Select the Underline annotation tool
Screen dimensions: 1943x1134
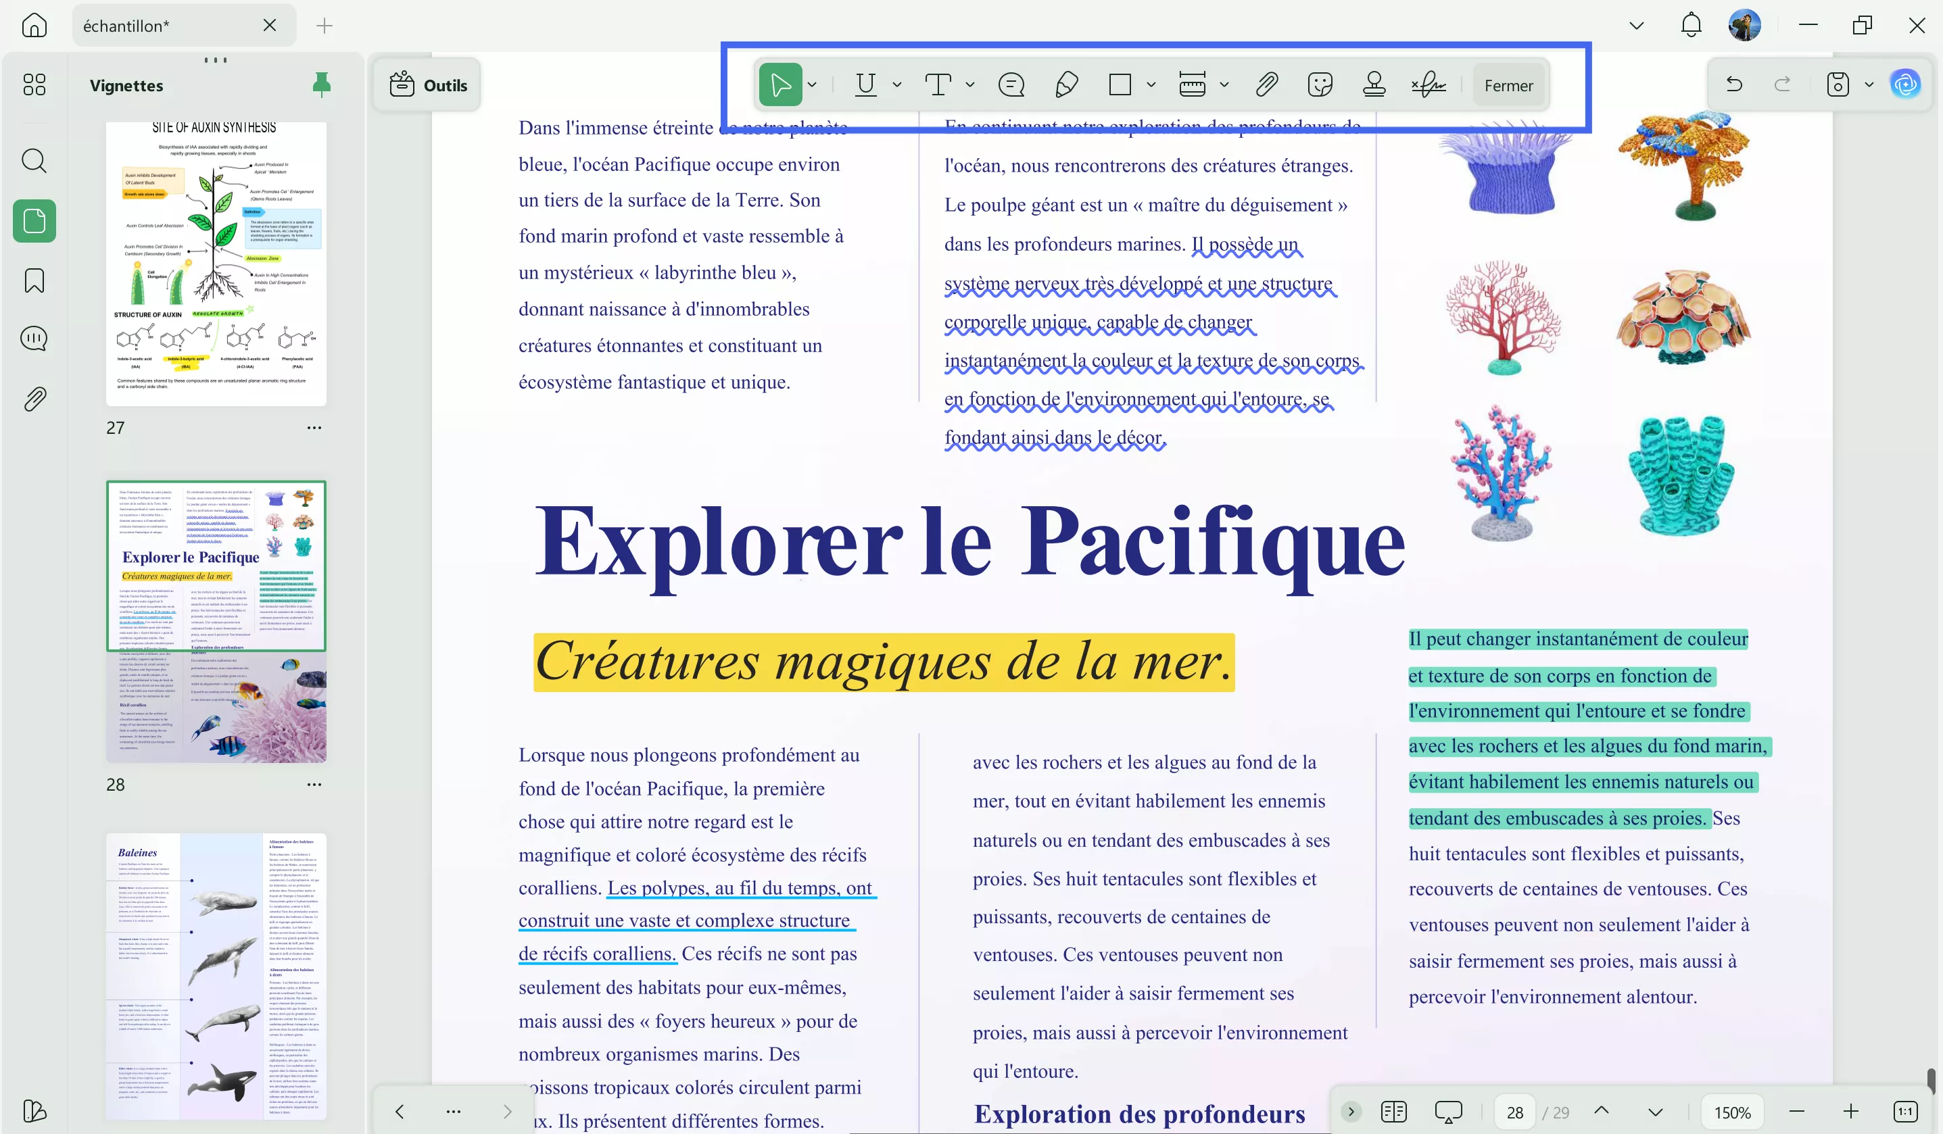pyautogui.click(x=867, y=84)
